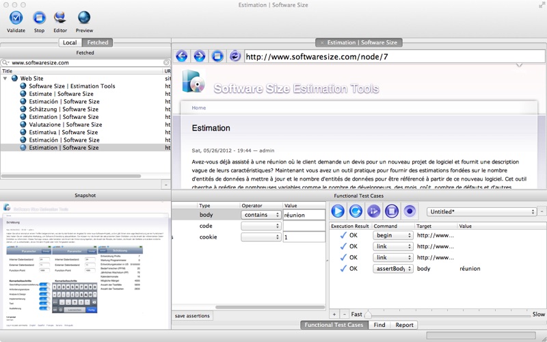Collapse the Web Site tree node
This screenshot has height=342, width=547.
(x=5, y=79)
